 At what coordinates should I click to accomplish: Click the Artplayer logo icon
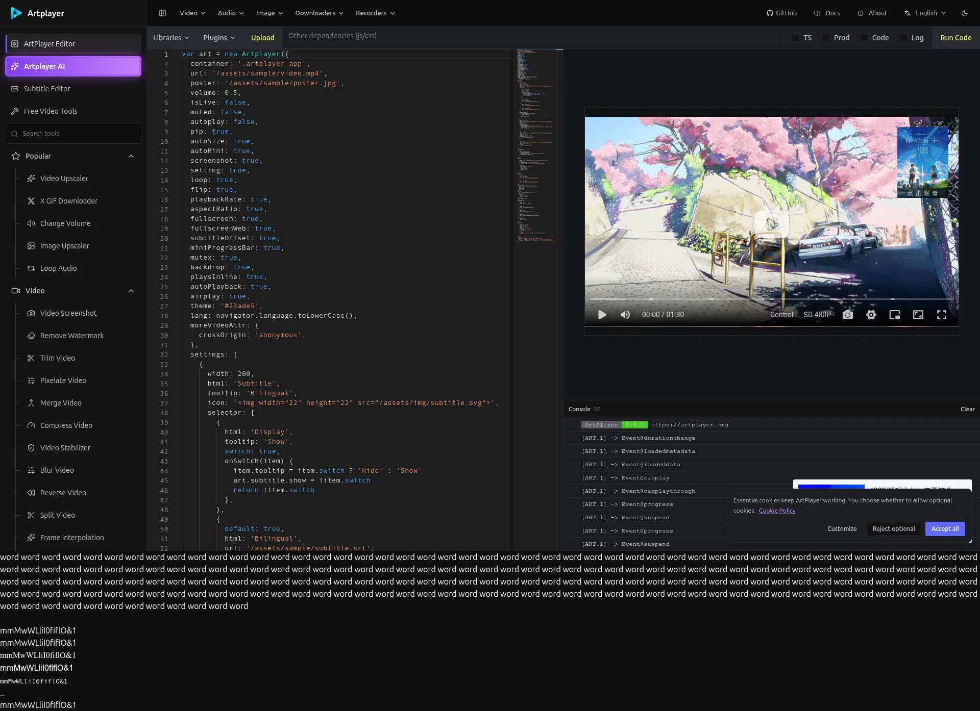pos(16,13)
